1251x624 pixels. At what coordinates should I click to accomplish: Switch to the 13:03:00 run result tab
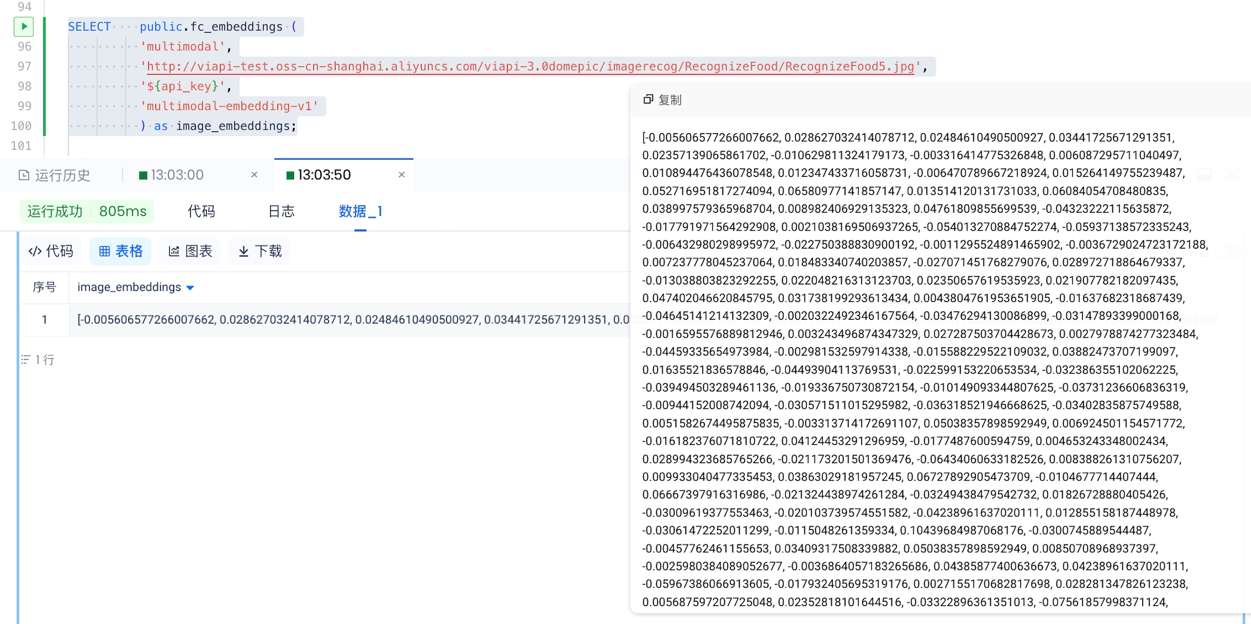[x=177, y=175]
